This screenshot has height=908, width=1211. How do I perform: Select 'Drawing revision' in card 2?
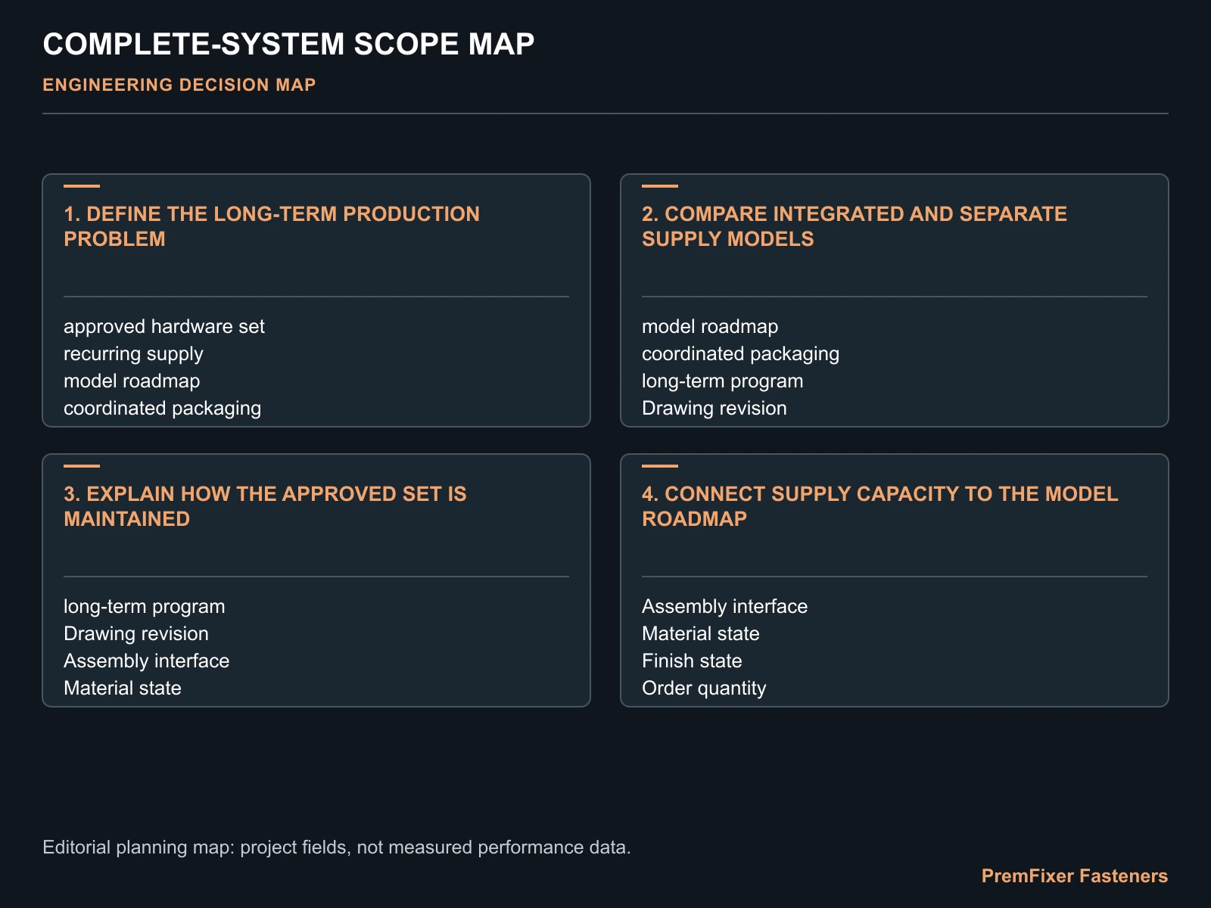(x=714, y=408)
